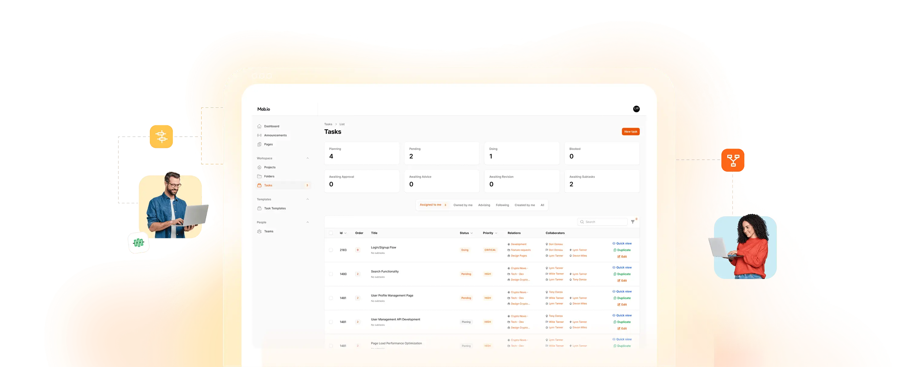Click the Dashboard home icon in sidebar
This screenshot has width=908, height=367.
pos(259,126)
